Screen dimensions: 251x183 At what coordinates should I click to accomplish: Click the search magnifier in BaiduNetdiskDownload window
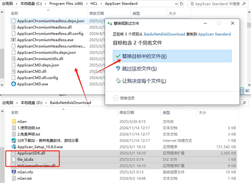(244, 103)
